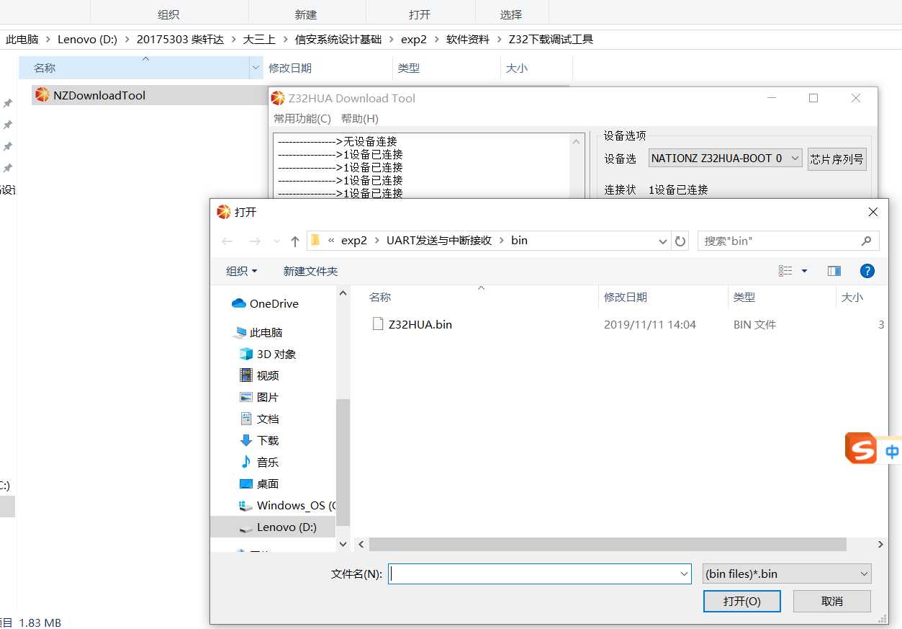Open the view options dropdown arrow
Image resolution: width=902 pixels, height=629 pixels.
[x=804, y=271]
